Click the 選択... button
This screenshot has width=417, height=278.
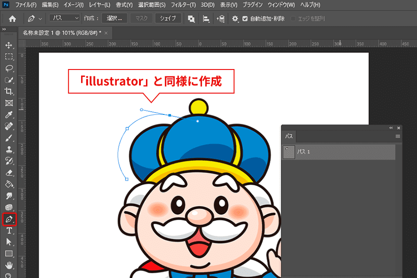point(114,19)
